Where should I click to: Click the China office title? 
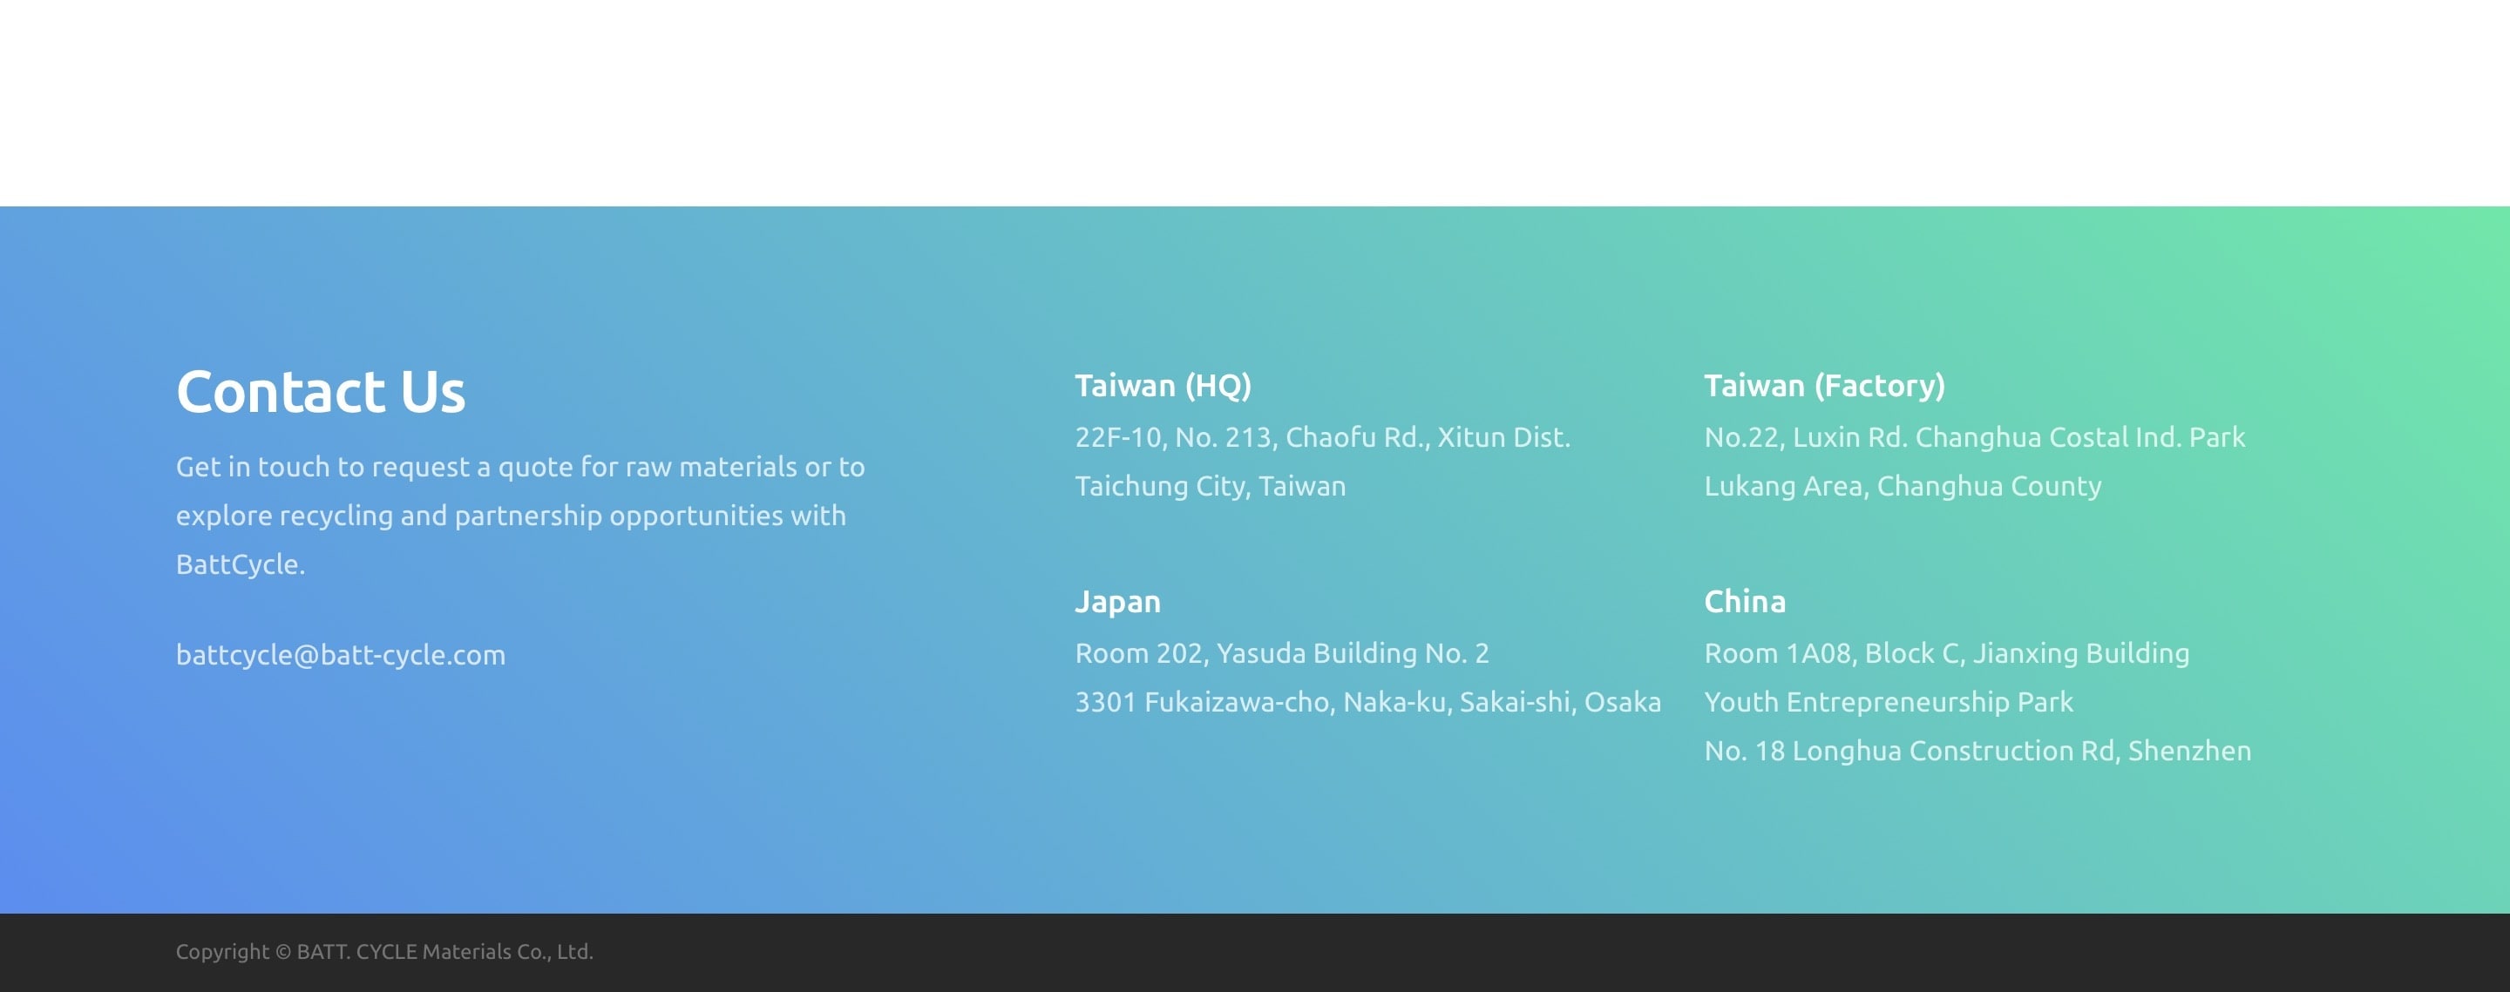1744,602
